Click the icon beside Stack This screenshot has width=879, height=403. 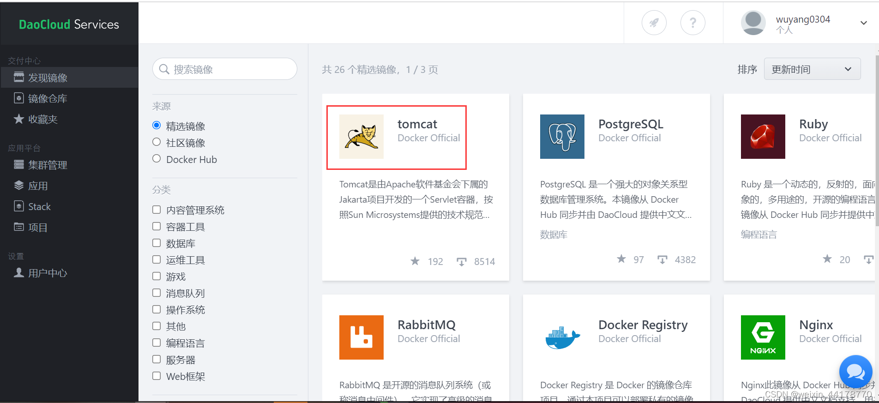(19, 206)
